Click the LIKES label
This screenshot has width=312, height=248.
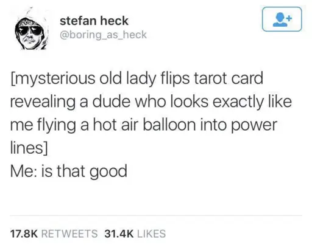(x=152, y=233)
